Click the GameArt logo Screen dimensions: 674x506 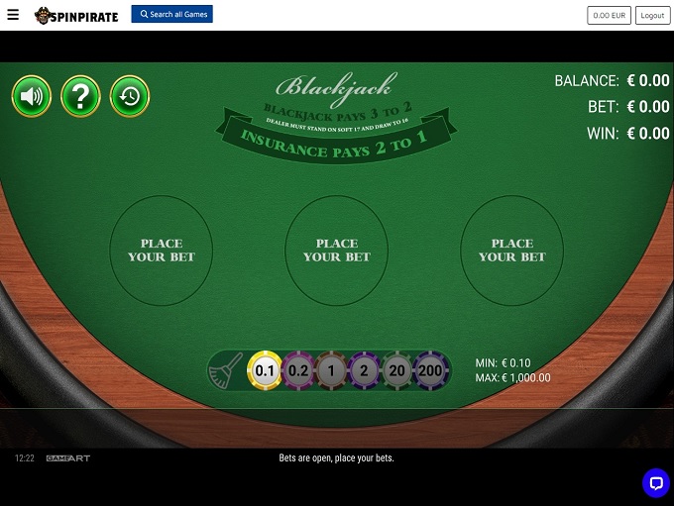[68, 458]
